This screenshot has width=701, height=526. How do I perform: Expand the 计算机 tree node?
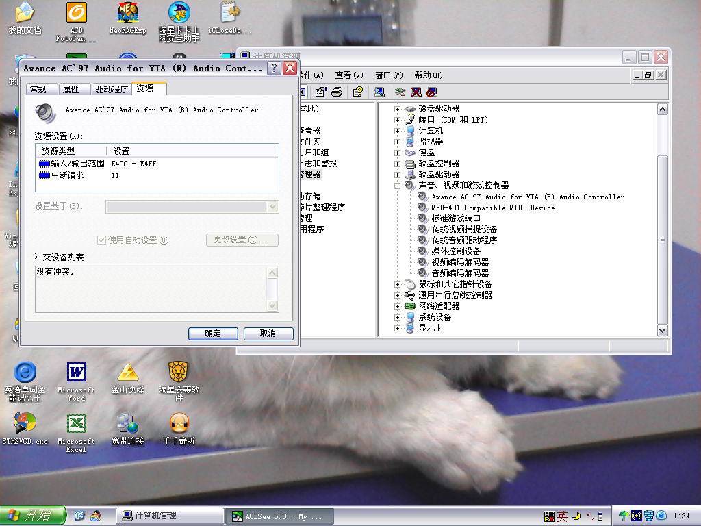(397, 131)
